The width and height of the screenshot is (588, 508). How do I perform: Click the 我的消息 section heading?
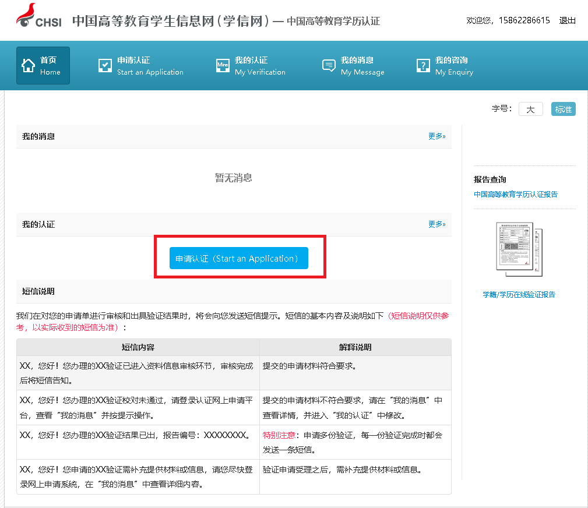click(x=38, y=136)
